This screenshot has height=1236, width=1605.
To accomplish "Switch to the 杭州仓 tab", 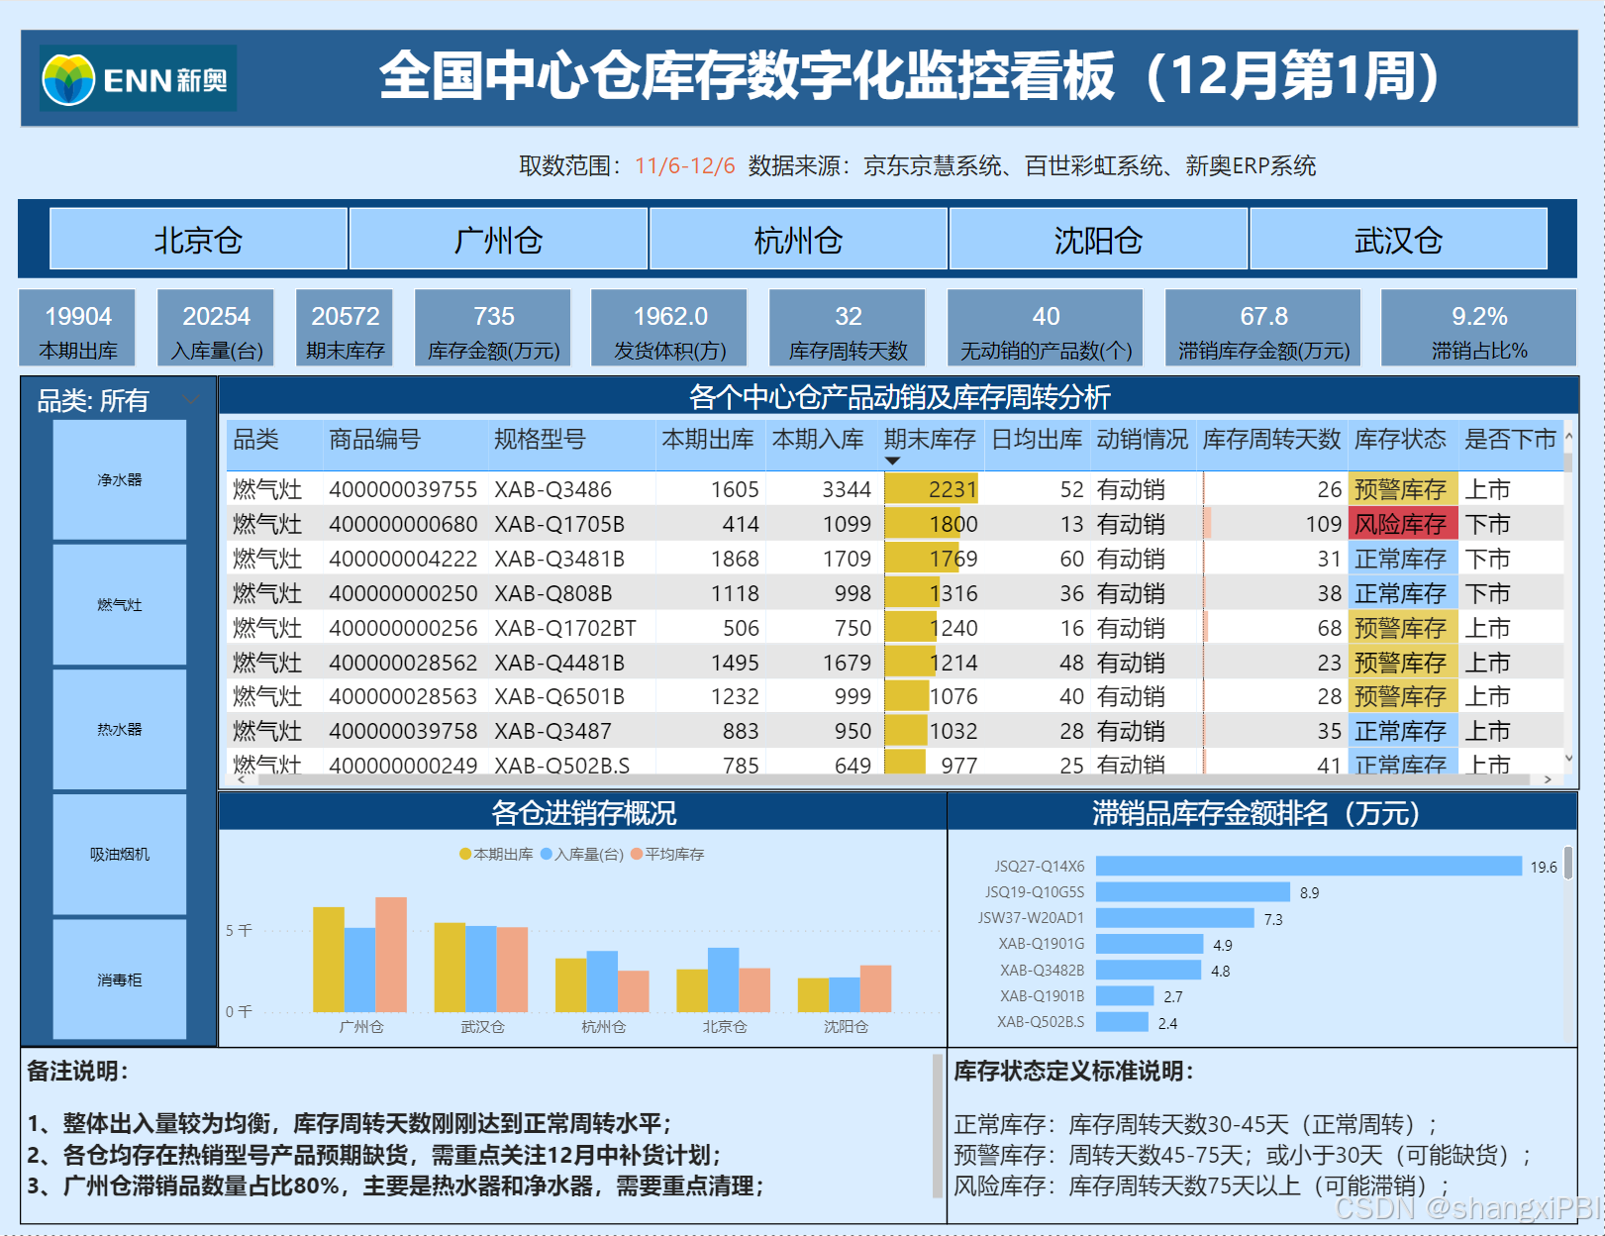I will [x=798, y=239].
